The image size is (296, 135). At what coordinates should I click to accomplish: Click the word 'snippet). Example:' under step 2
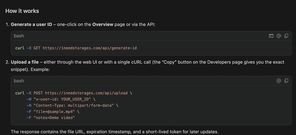[x=30, y=70]
